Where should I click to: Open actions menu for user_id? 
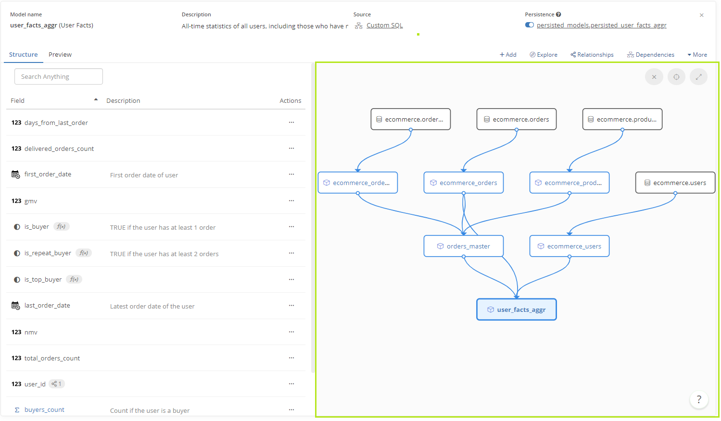[291, 384]
